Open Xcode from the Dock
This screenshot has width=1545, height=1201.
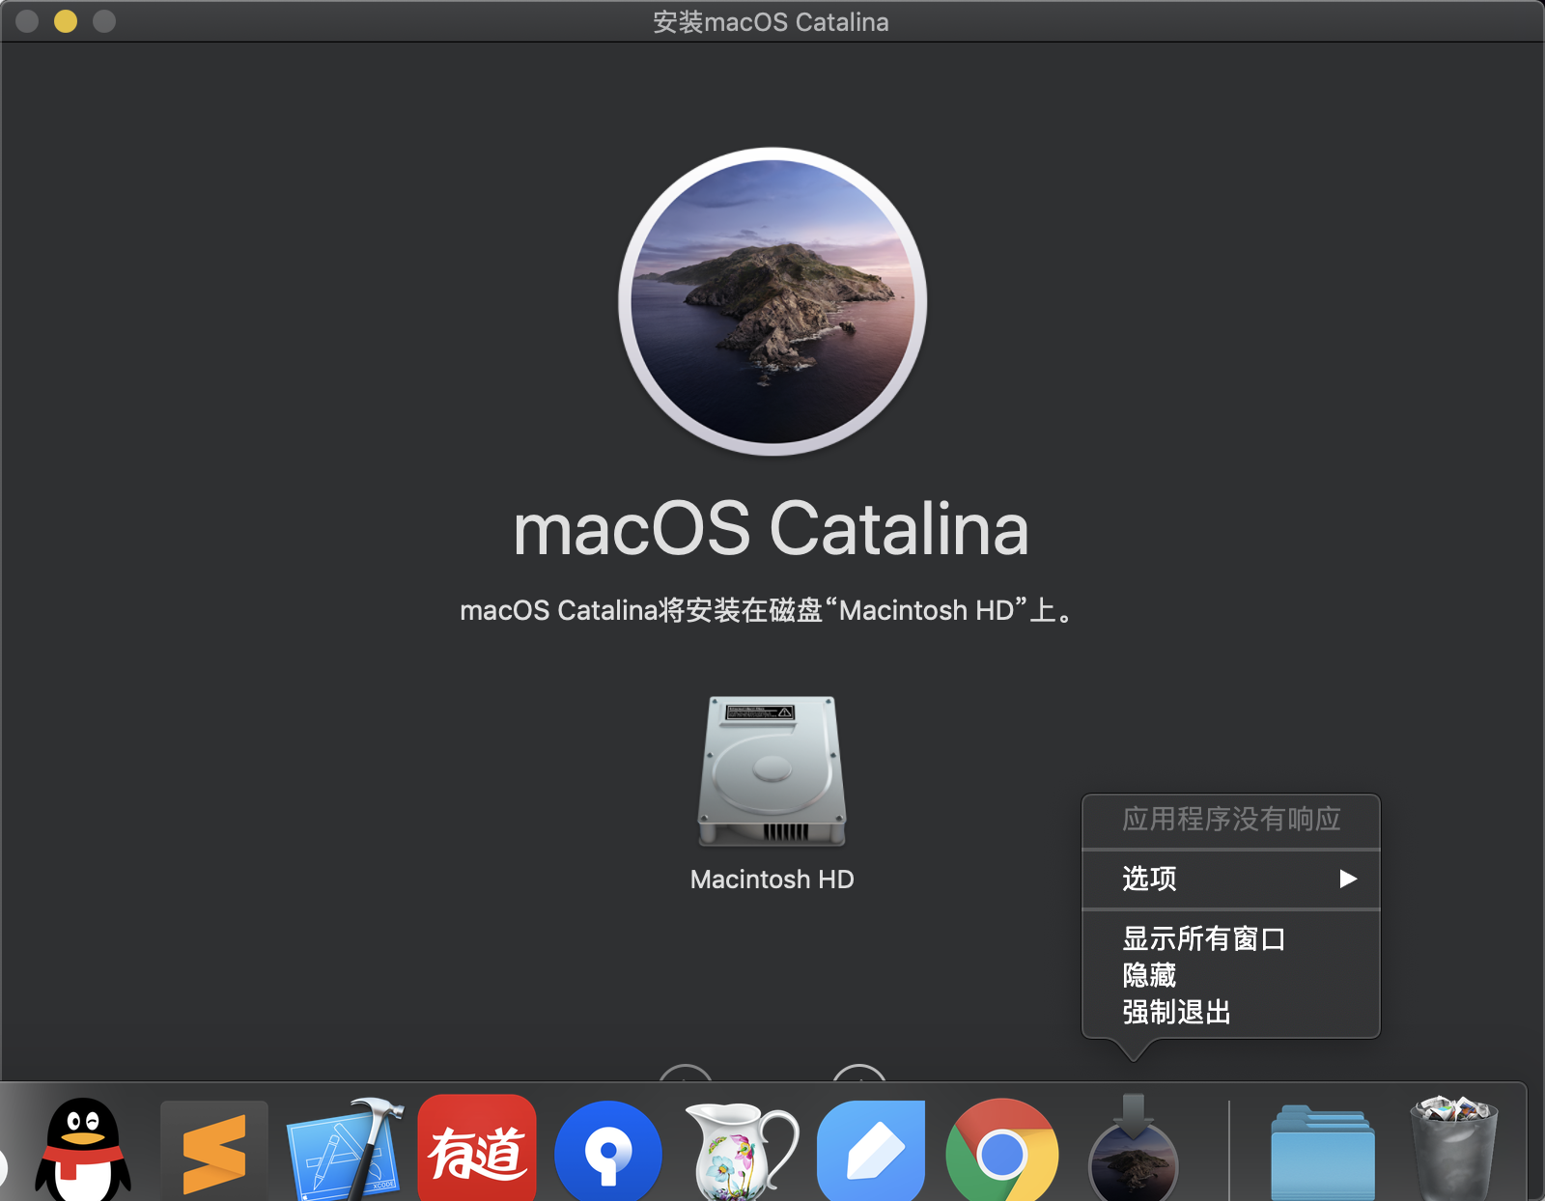345,1149
